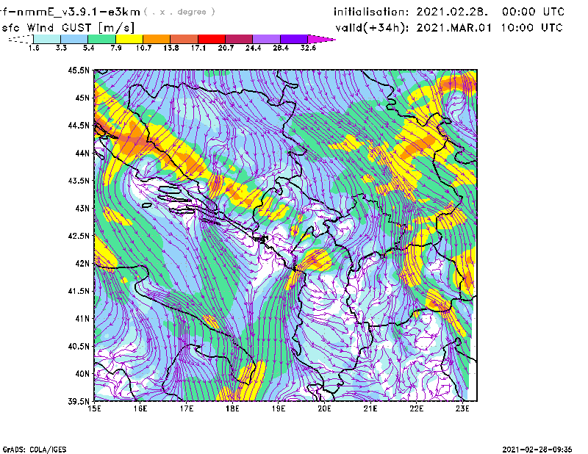Image resolution: width=588 pixels, height=454 pixels.
Task: Click the 42.5N latitude label
Action: (79, 236)
